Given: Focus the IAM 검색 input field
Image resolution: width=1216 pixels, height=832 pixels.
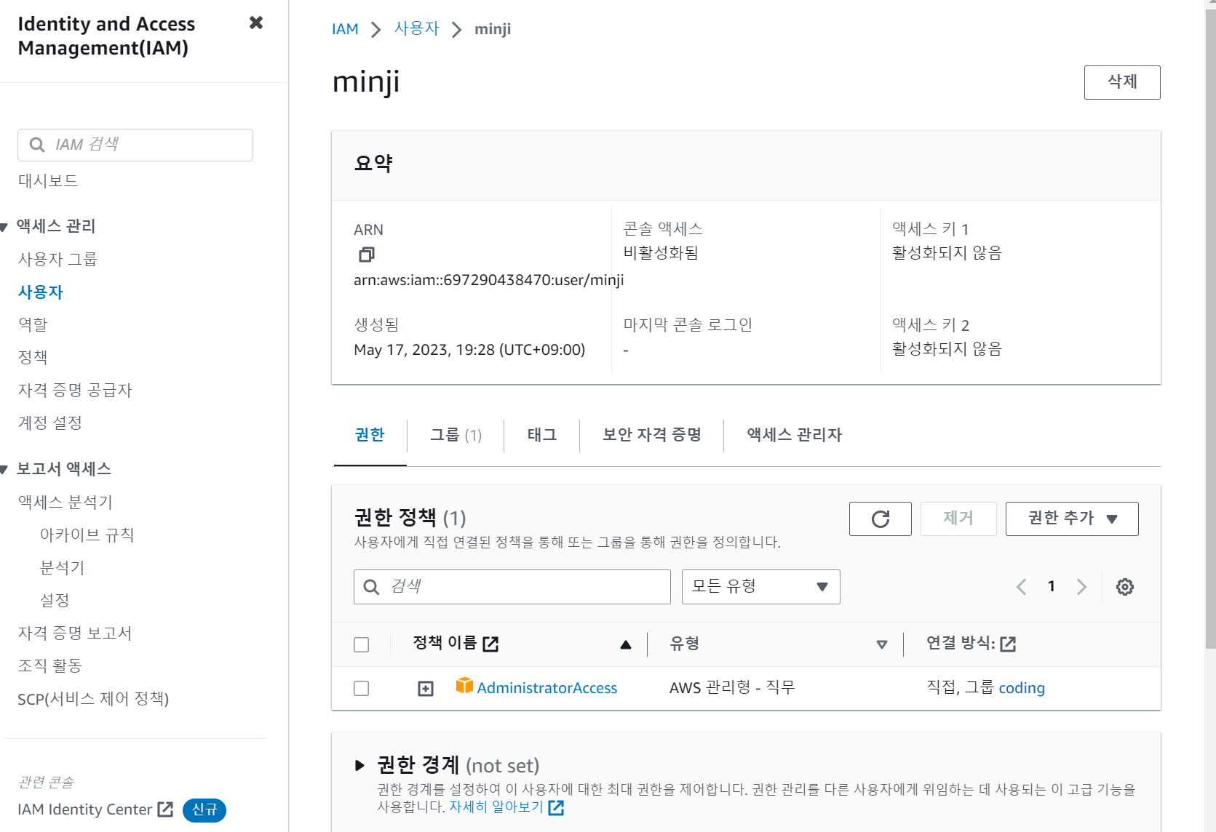Looking at the screenshot, I should click(135, 145).
